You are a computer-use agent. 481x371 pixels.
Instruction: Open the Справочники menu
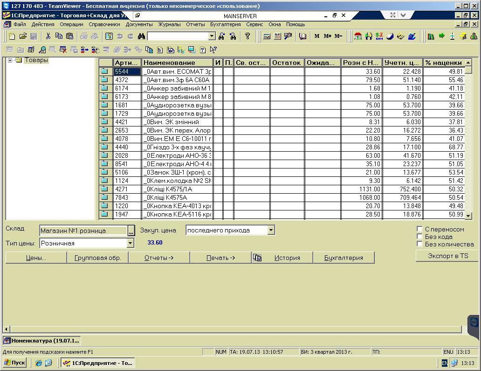[104, 24]
